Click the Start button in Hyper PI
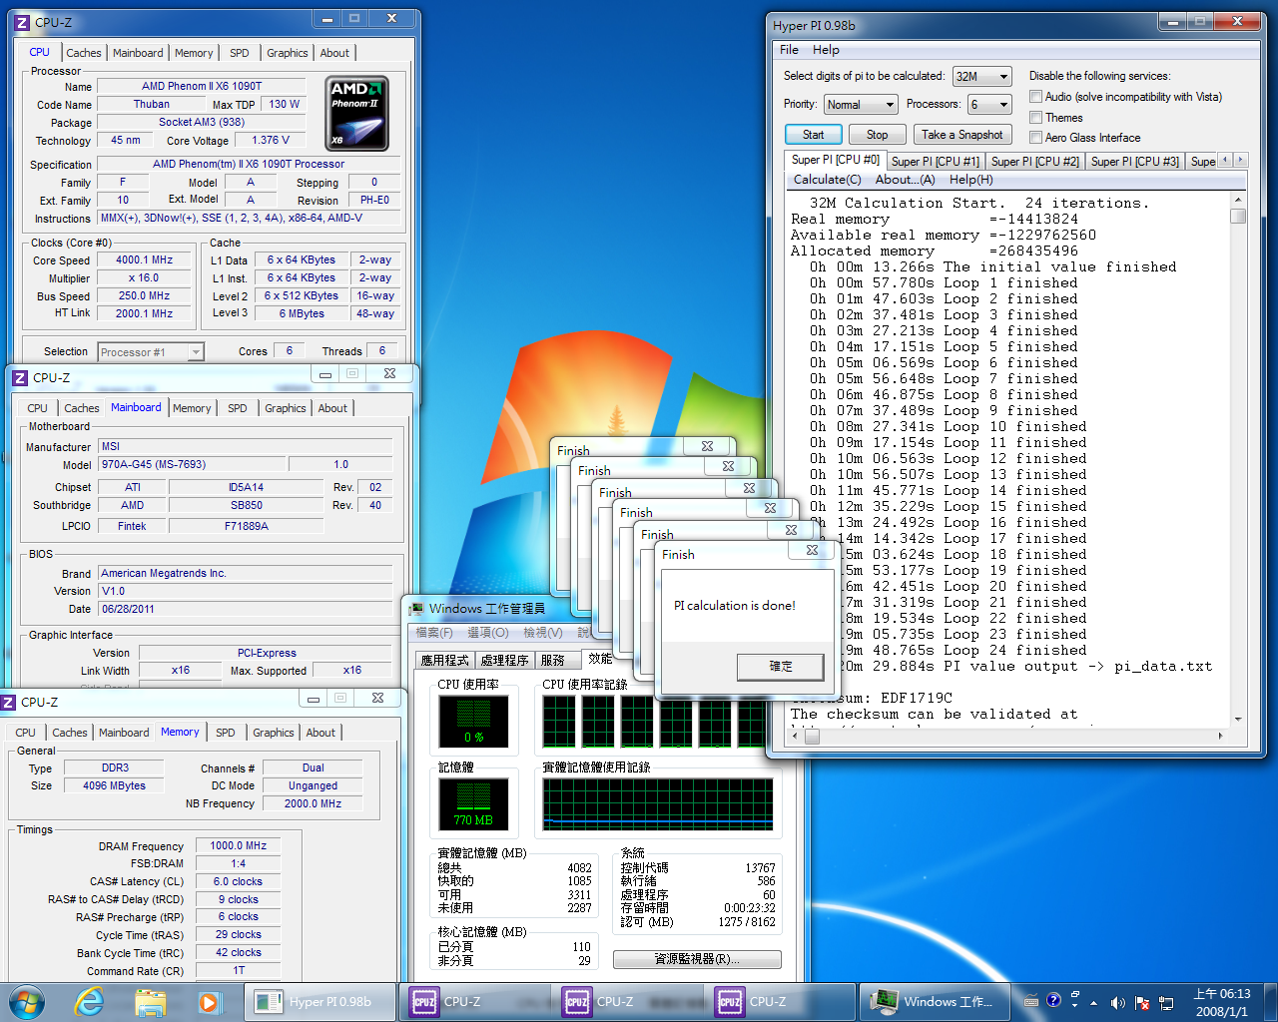The width and height of the screenshot is (1278, 1022). 814,135
